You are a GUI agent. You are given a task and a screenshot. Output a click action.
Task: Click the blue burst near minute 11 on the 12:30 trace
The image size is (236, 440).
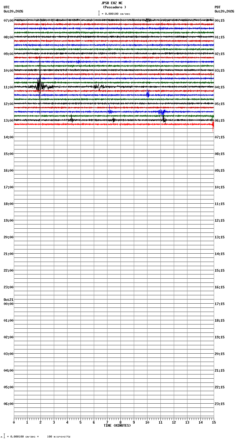click(162, 112)
